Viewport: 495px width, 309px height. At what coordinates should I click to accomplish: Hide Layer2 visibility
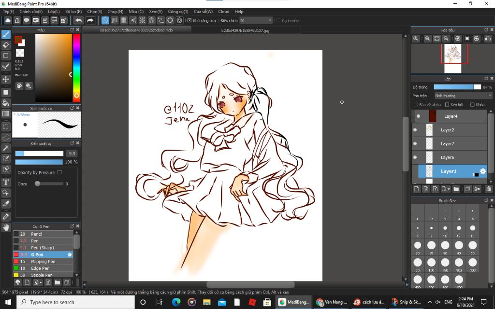coord(415,130)
